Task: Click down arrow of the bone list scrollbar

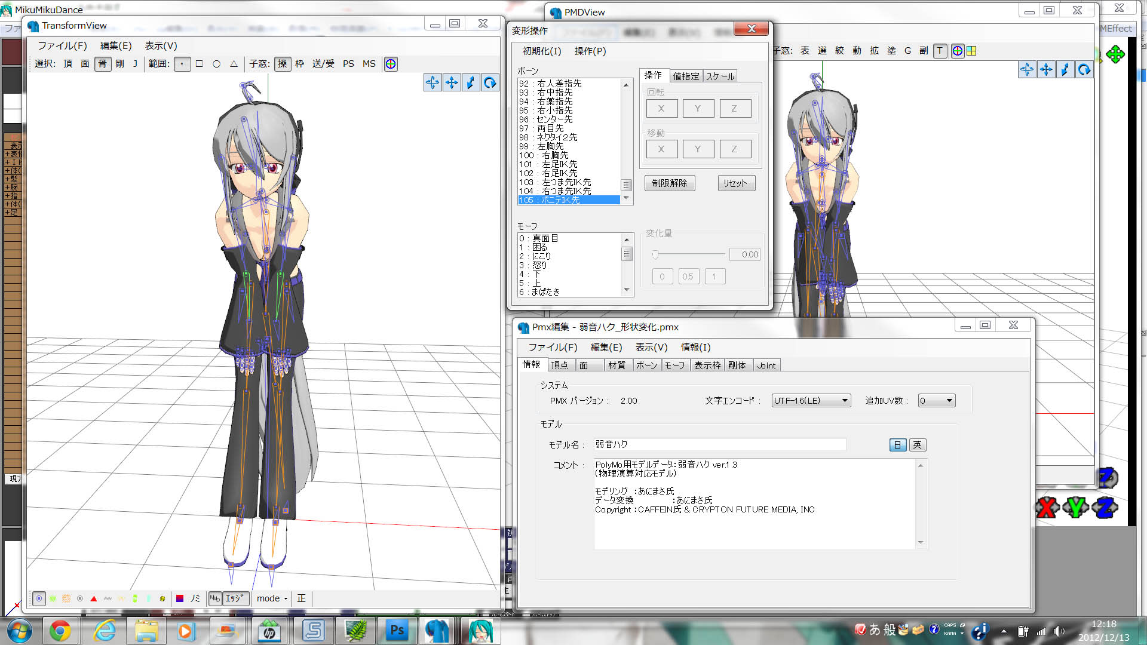Action: 626,198
